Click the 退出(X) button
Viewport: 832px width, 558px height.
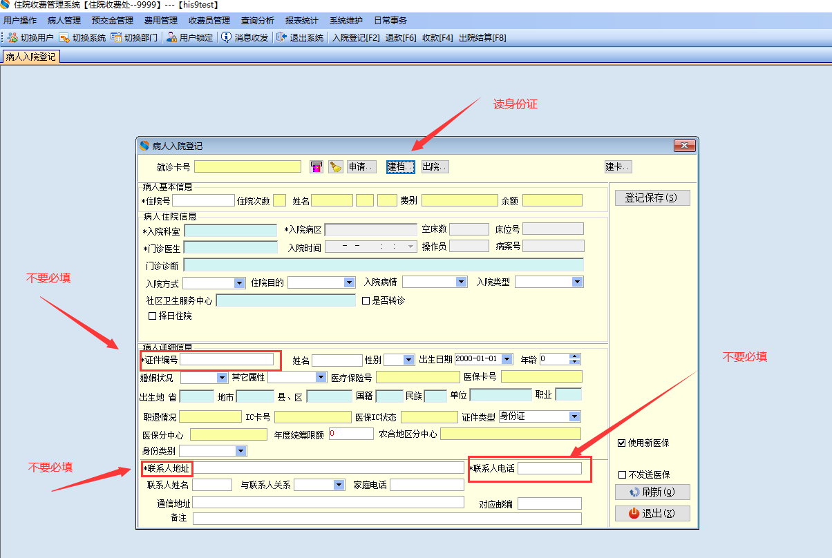(652, 513)
